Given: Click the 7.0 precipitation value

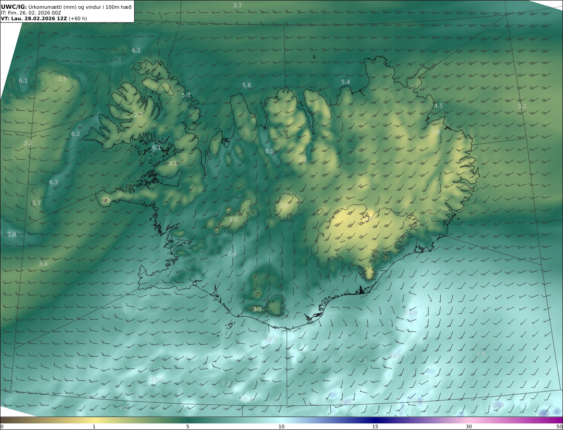Looking at the screenshot, I should tap(12, 235).
